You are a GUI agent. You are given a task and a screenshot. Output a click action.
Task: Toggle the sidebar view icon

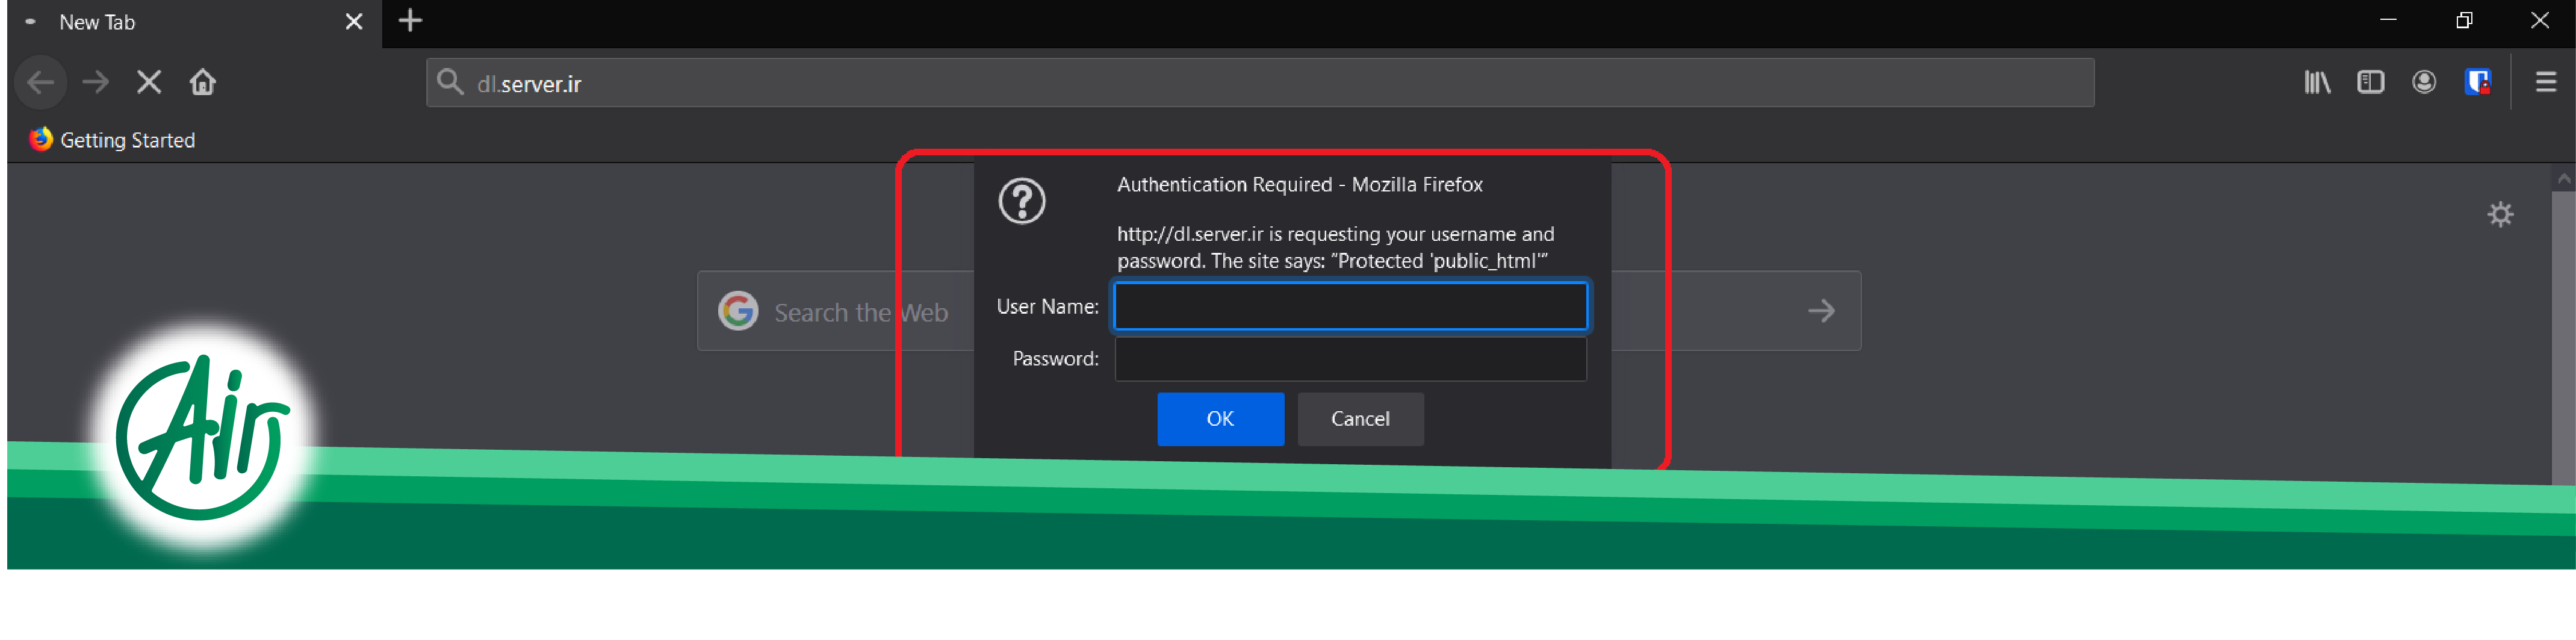[2370, 82]
